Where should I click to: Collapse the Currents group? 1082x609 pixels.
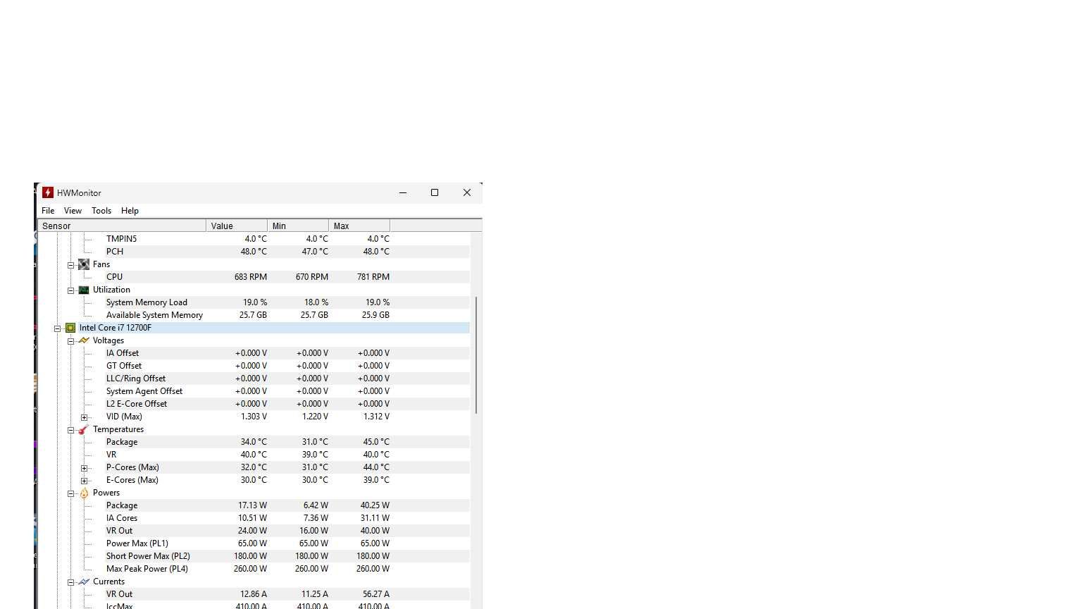(x=70, y=582)
